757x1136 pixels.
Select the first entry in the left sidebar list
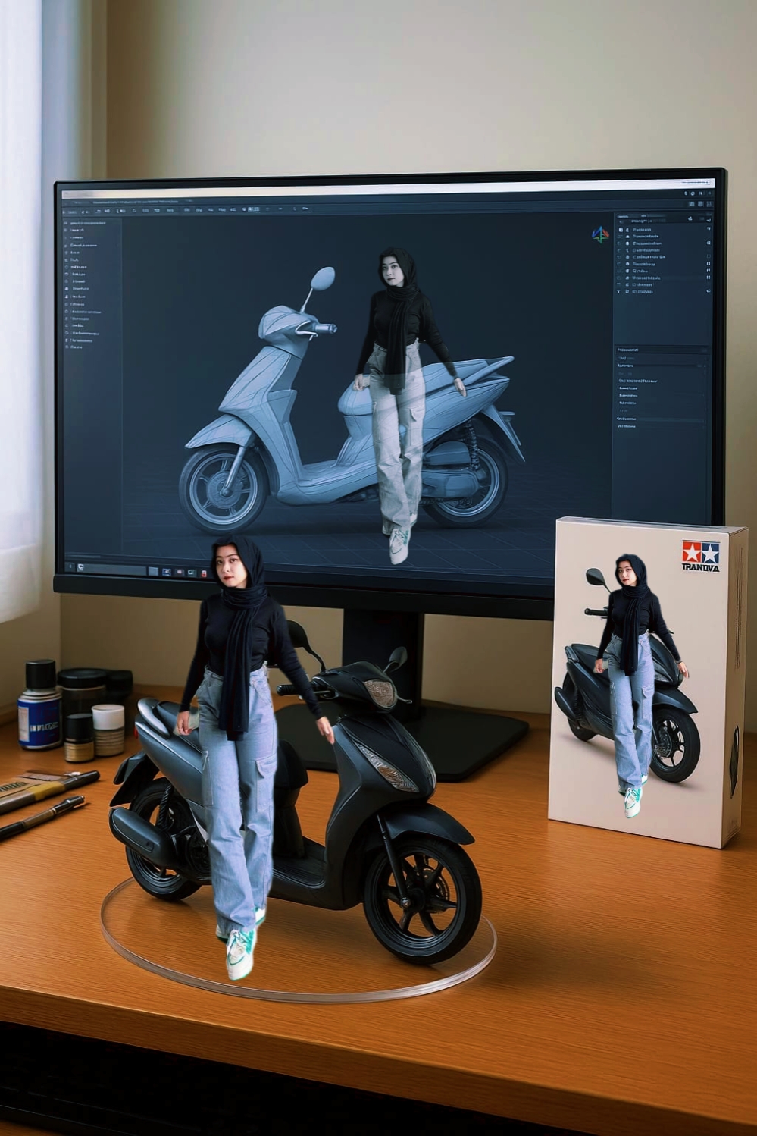pos(89,223)
